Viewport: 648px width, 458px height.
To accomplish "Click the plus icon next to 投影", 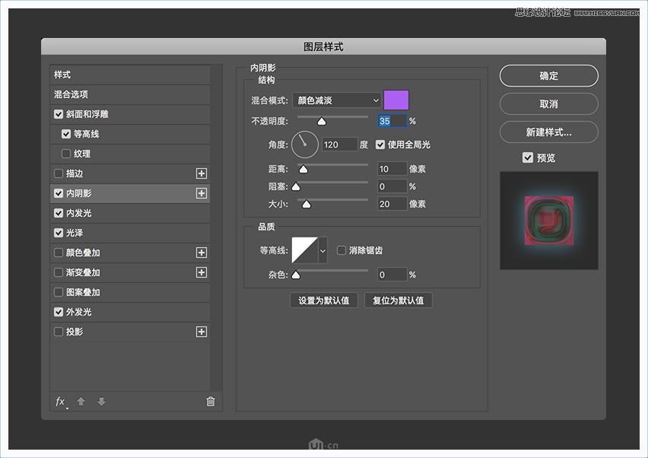I will [202, 332].
